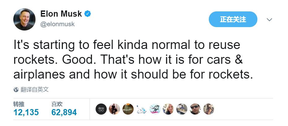Click the blue verified badge
This screenshot has height=126, width=288.
pyautogui.click(x=88, y=14)
